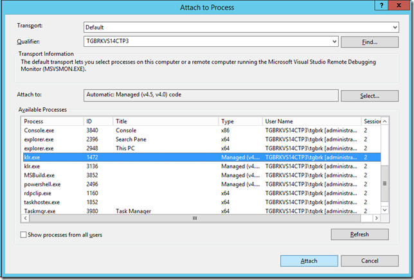Click the Find... button
The width and height of the screenshot is (414, 280).
(x=370, y=42)
